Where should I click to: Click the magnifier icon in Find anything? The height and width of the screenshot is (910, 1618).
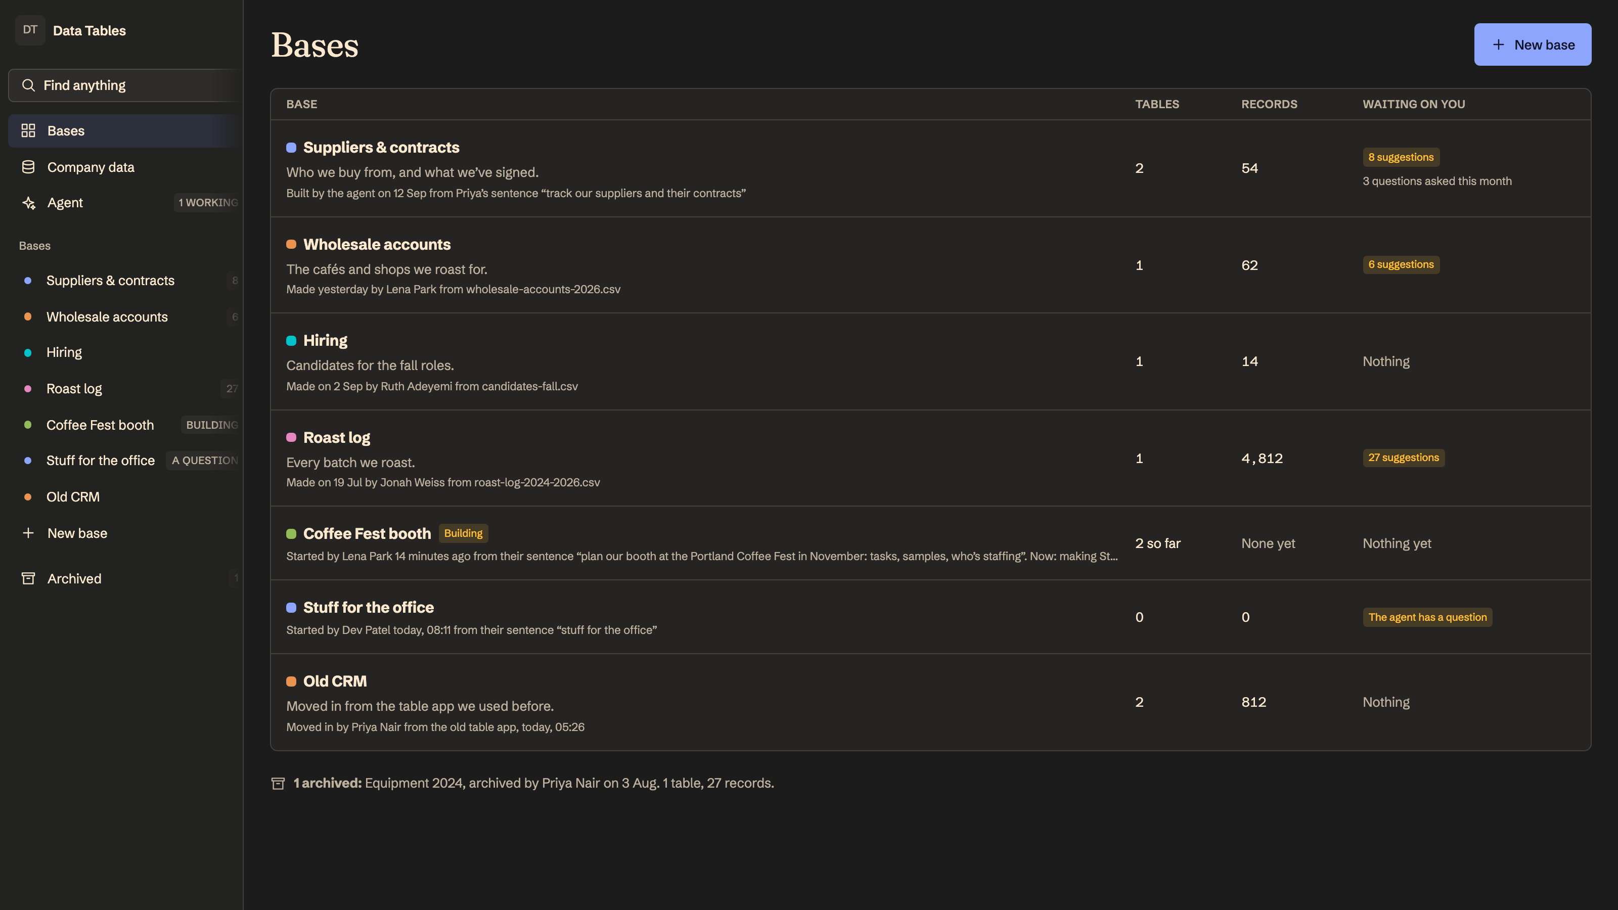click(x=28, y=85)
